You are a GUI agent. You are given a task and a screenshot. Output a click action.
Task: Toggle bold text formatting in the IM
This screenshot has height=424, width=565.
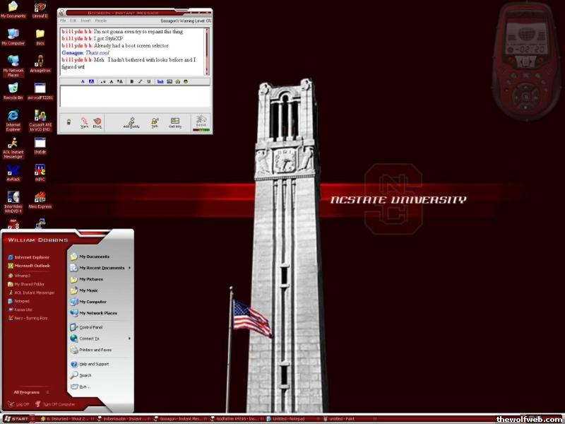coord(132,82)
